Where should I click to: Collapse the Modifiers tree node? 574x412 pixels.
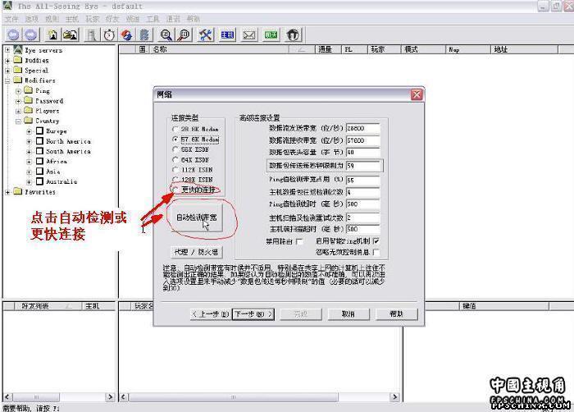pyautogui.click(x=7, y=80)
